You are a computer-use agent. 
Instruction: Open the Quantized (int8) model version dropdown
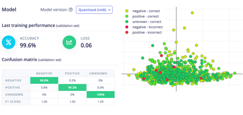pos(94,10)
